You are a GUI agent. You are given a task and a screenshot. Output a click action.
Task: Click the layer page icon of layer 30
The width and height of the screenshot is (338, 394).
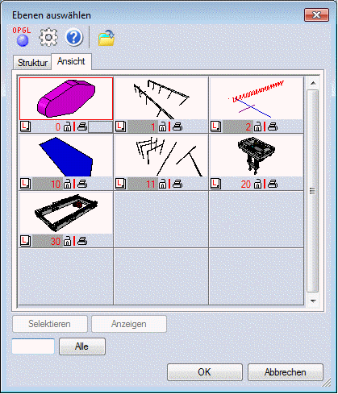[25, 241]
